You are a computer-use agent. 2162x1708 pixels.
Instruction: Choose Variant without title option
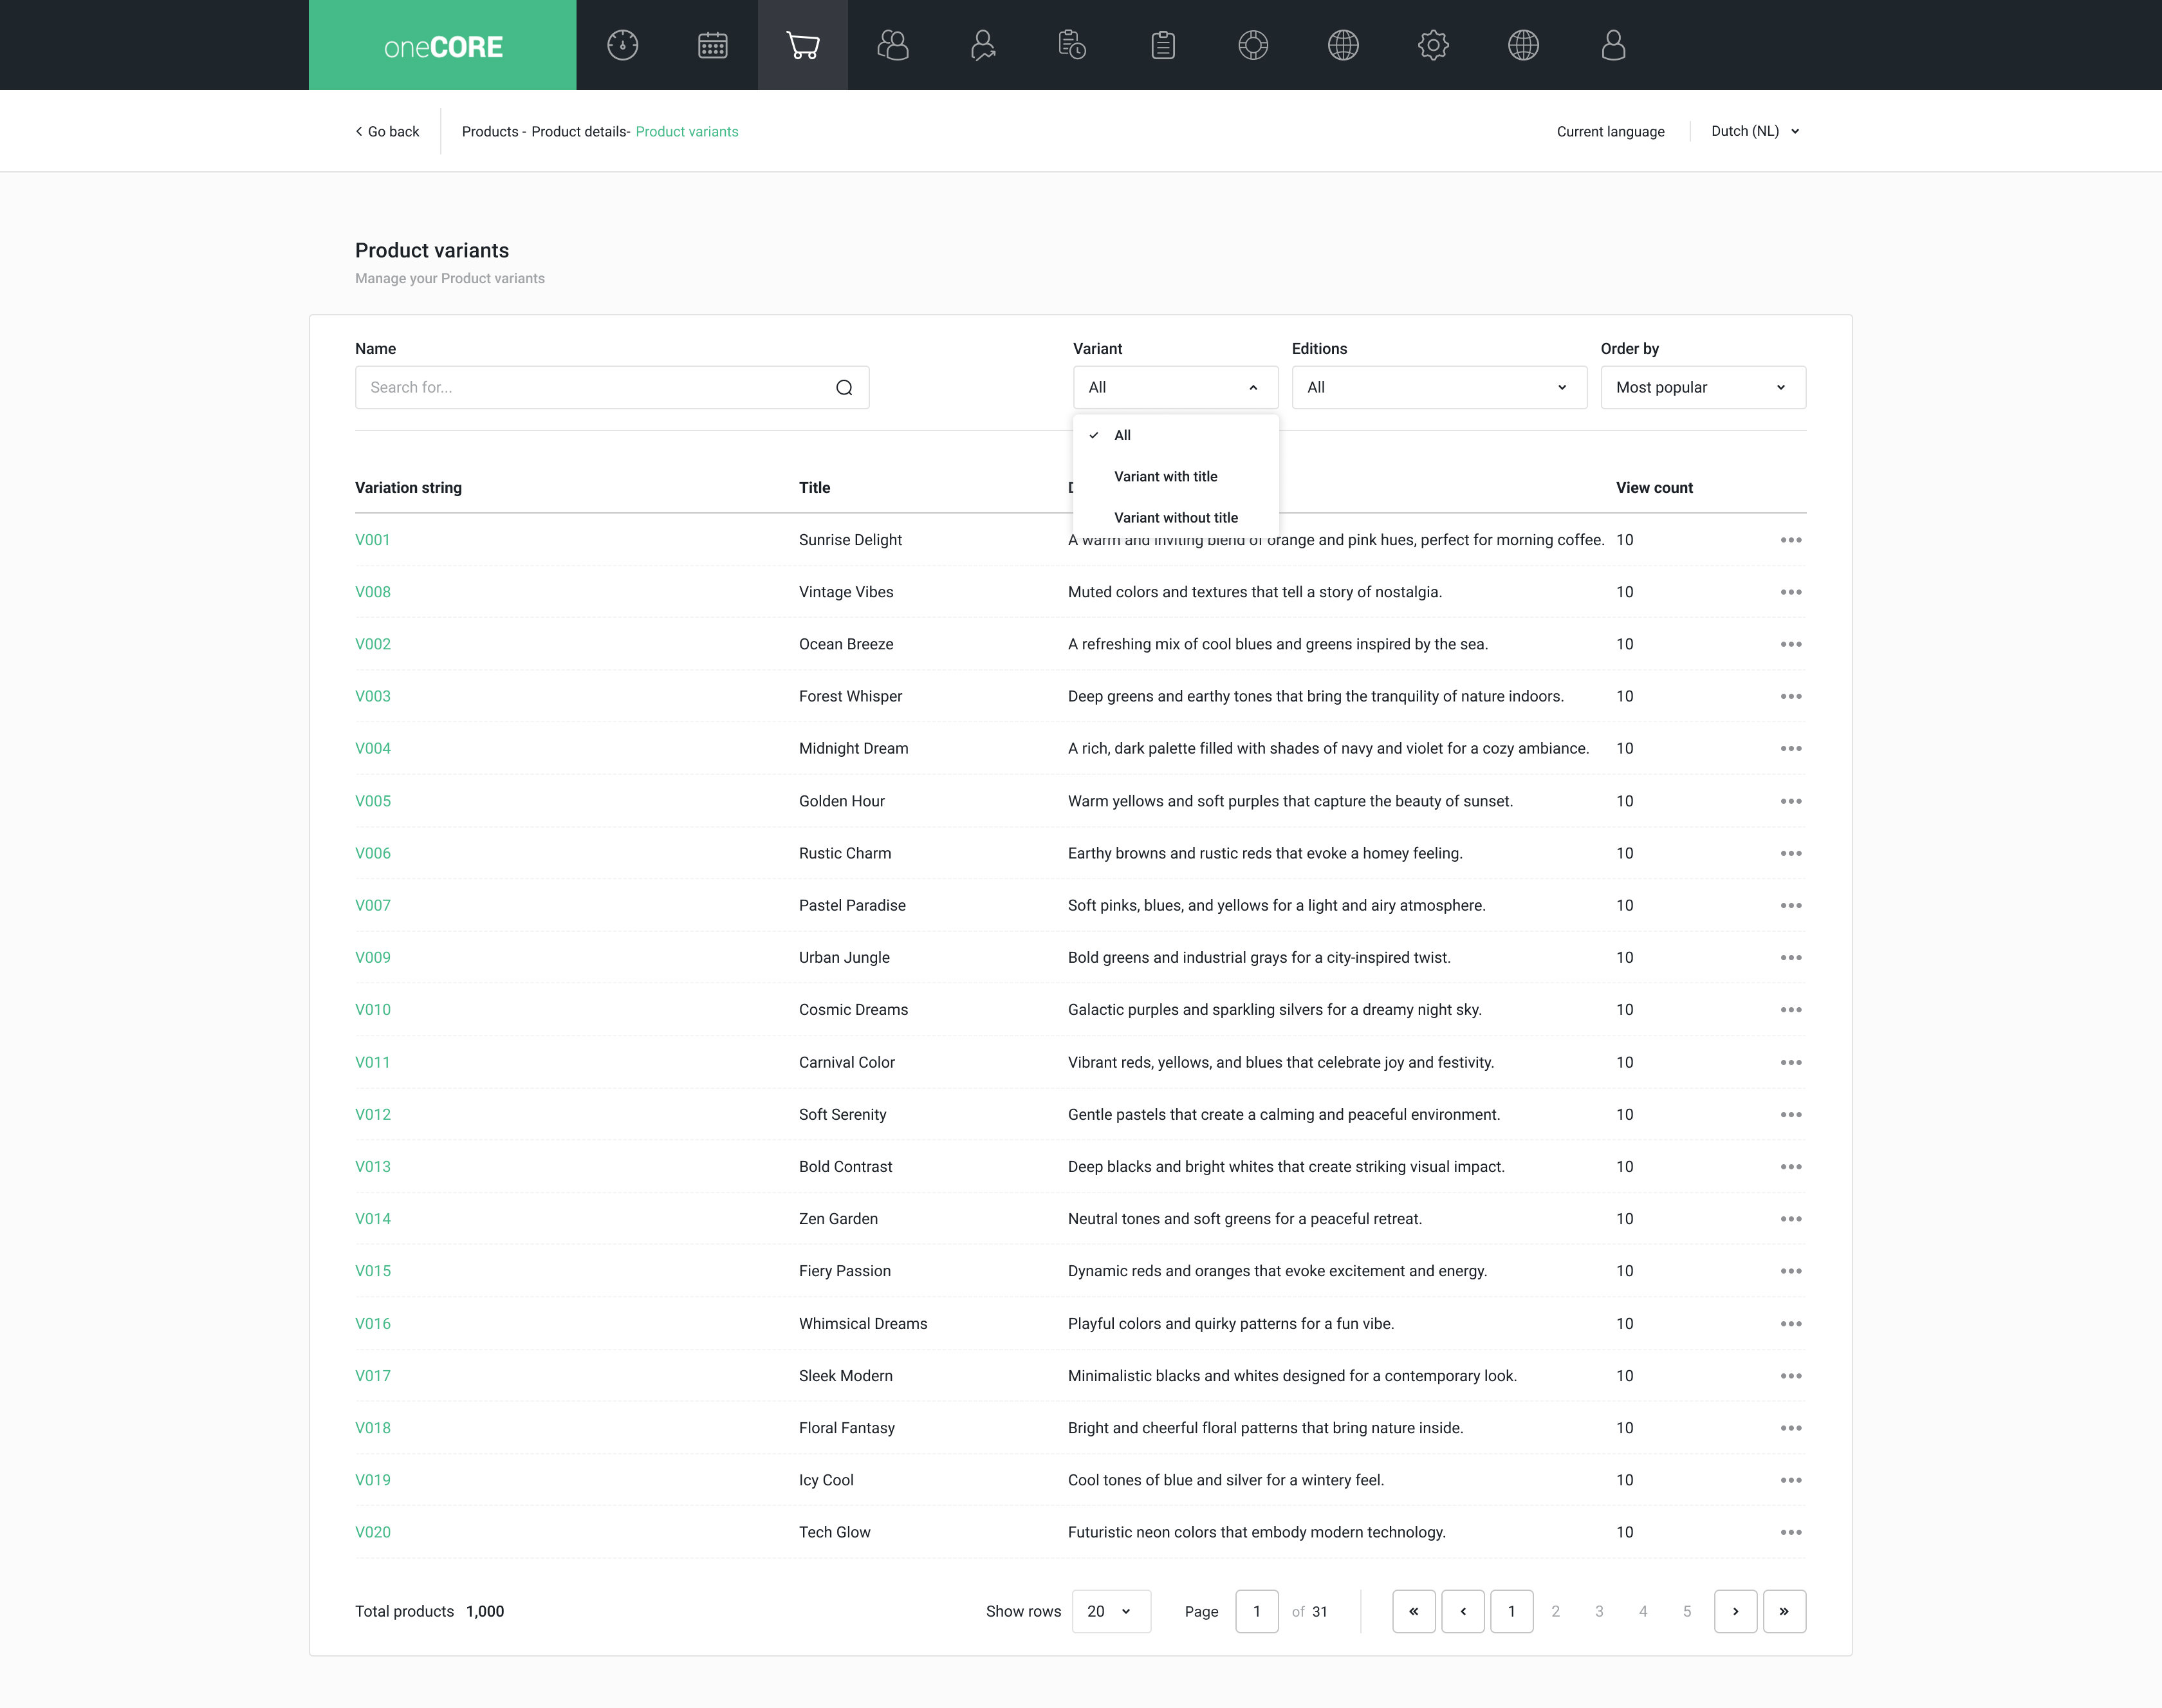(x=1175, y=517)
